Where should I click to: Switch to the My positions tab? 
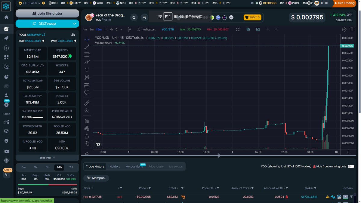[x=134, y=166]
